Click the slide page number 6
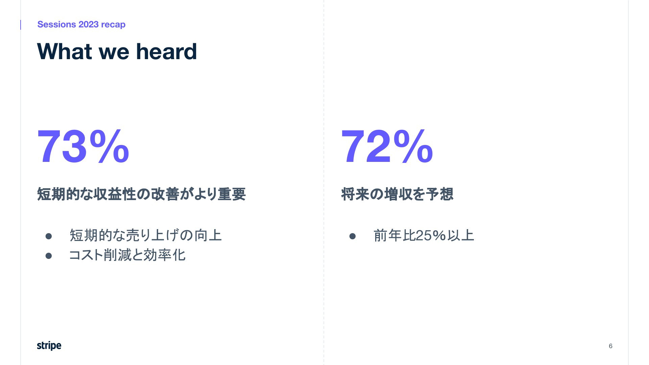This screenshot has width=649, height=365. [x=610, y=346]
